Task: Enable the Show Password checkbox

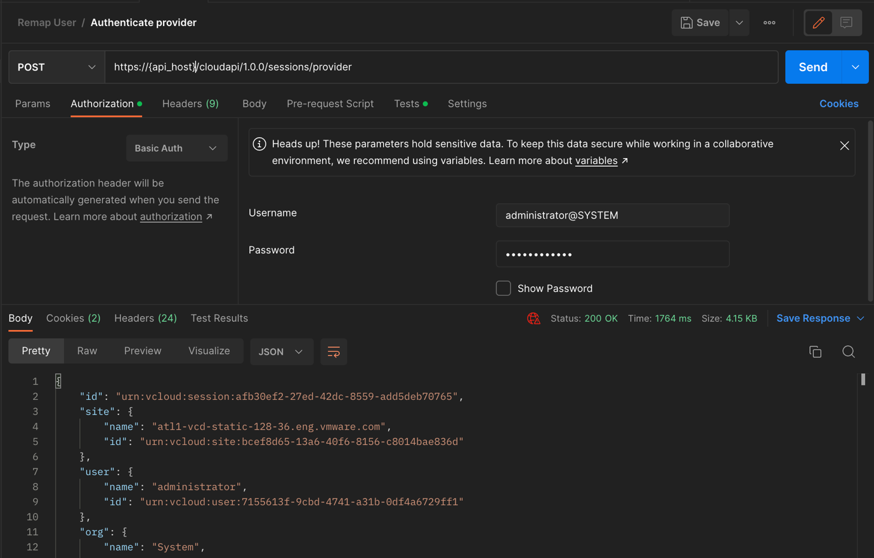Action: (503, 288)
